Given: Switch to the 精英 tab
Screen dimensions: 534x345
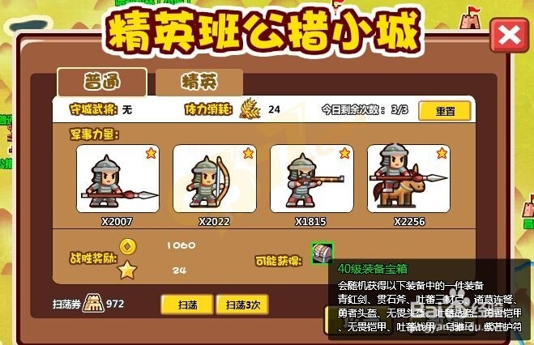Looking at the screenshot, I should 199,83.
